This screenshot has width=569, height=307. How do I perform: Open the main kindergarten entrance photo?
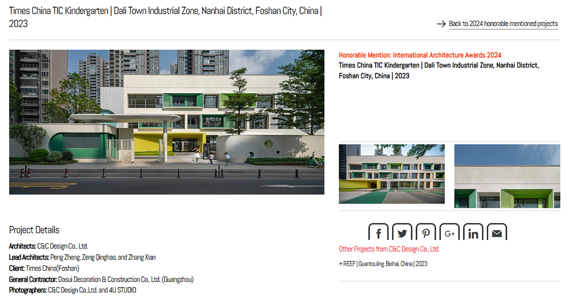pos(167,122)
